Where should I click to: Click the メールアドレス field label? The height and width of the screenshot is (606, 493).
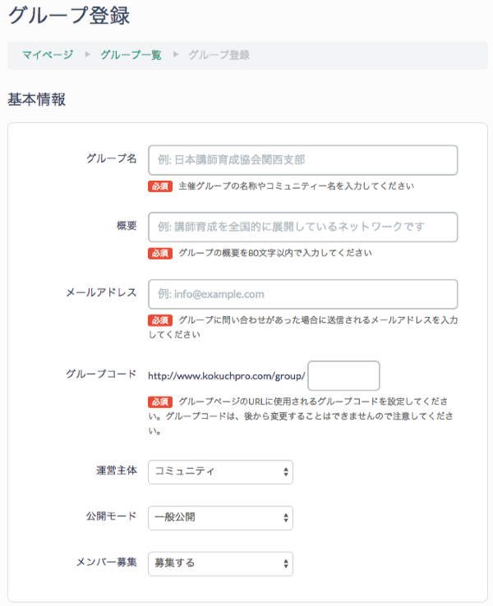pos(101,292)
